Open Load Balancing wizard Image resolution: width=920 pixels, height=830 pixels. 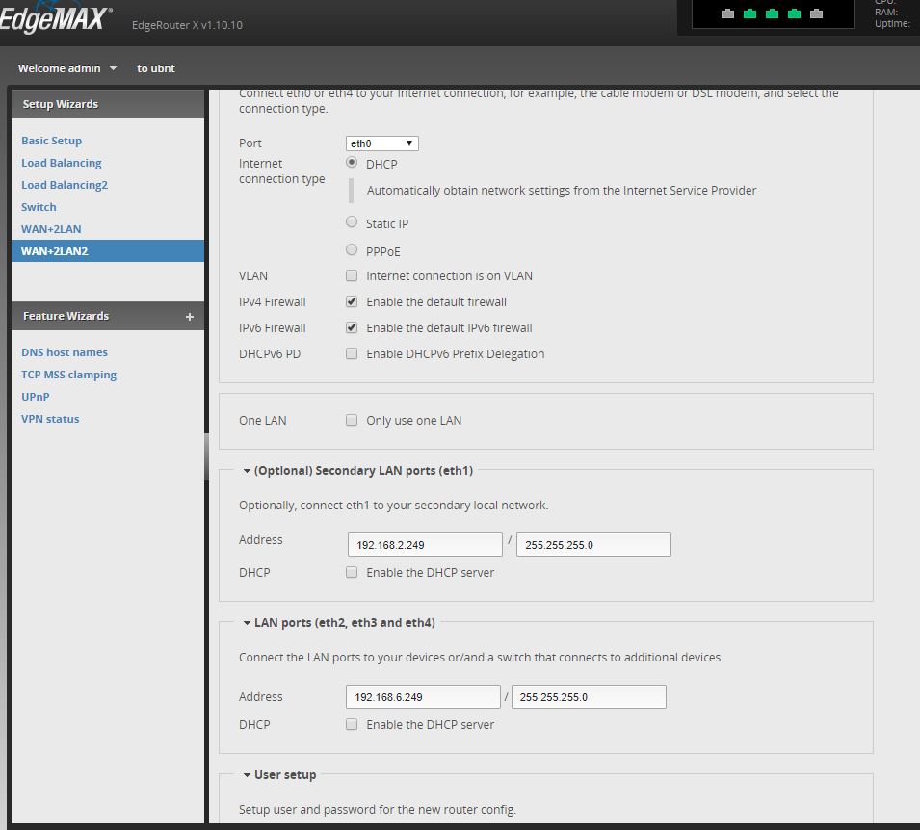[x=62, y=163]
